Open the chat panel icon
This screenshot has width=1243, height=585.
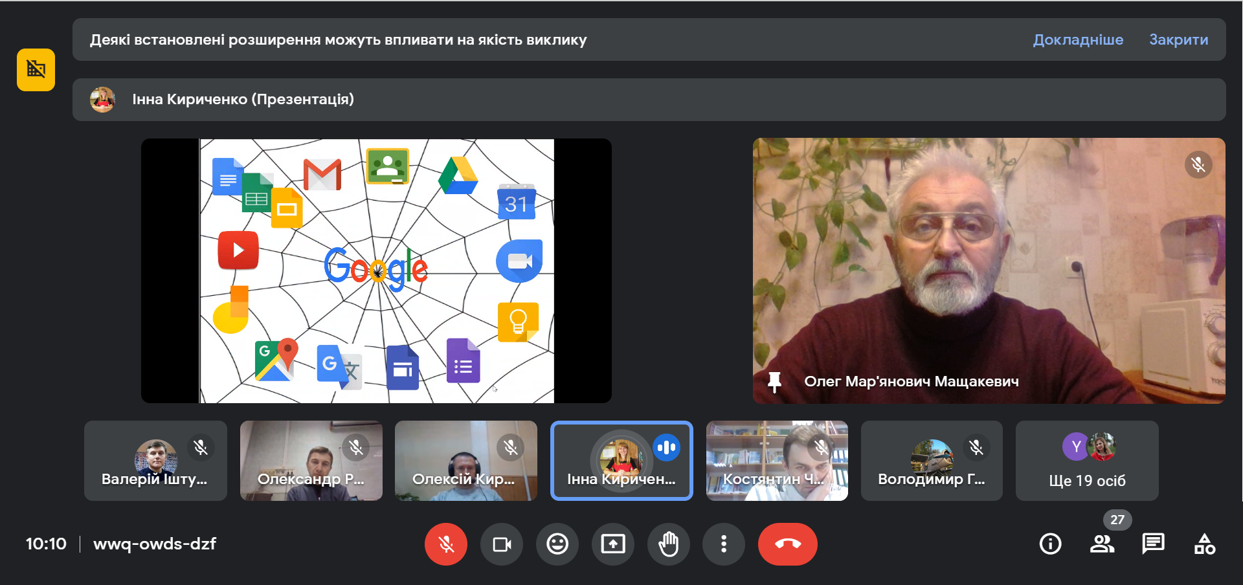(x=1153, y=544)
